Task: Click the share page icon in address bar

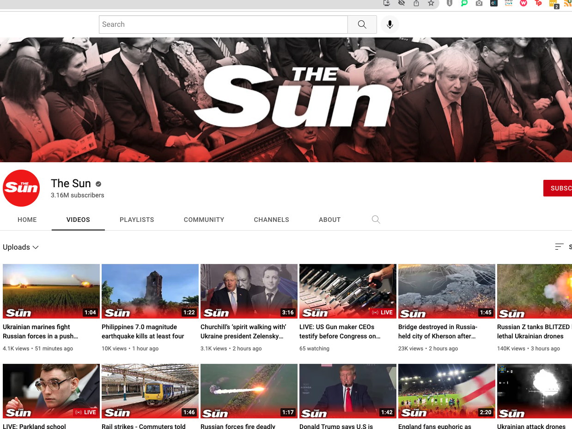Action: click(416, 3)
